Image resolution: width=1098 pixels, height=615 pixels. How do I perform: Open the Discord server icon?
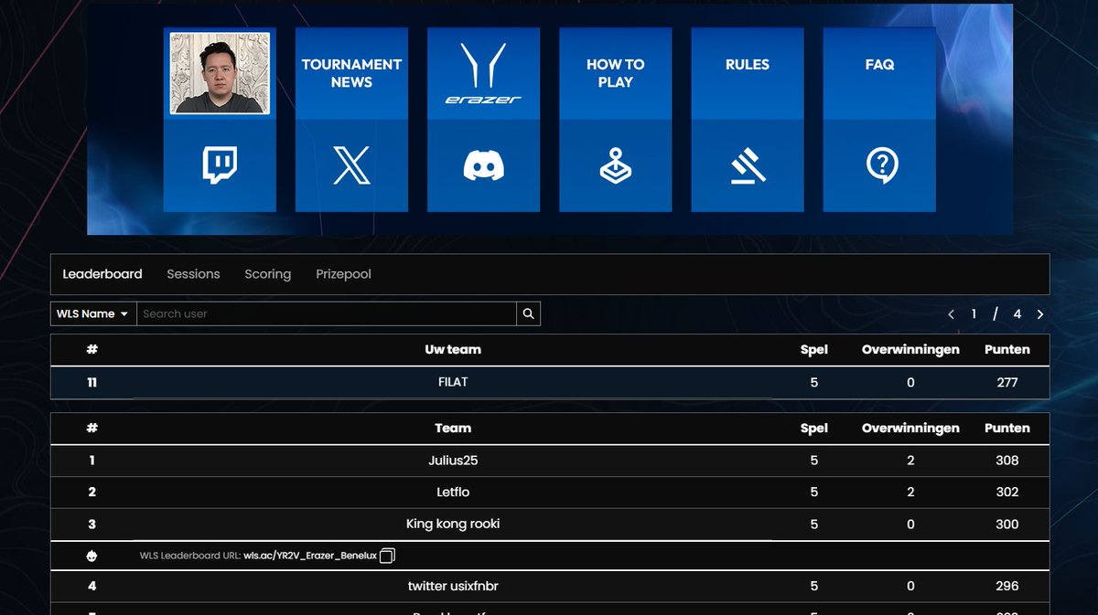483,165
